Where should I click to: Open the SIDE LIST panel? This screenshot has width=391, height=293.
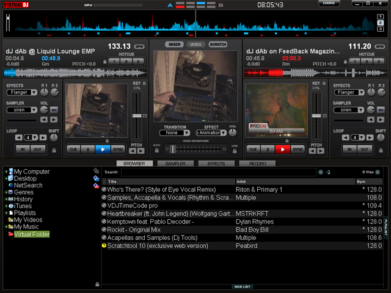point(242,287)
